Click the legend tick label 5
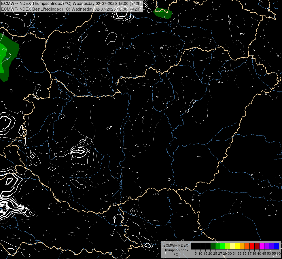282x259 pixels. 196,254
